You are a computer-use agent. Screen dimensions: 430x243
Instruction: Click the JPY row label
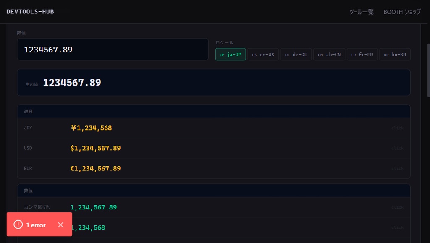(x=28, y=128)
